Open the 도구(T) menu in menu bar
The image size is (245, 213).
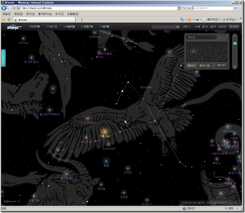(60, 14)
